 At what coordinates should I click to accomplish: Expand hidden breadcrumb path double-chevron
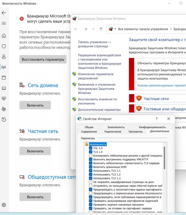115,29
